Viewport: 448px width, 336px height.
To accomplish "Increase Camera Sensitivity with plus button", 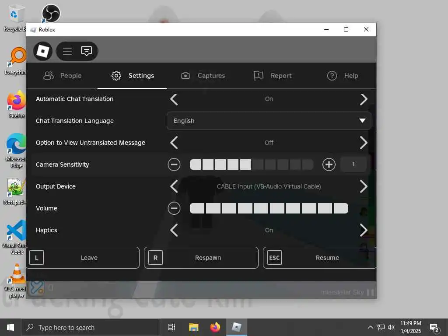I will (x=329, y=164).
